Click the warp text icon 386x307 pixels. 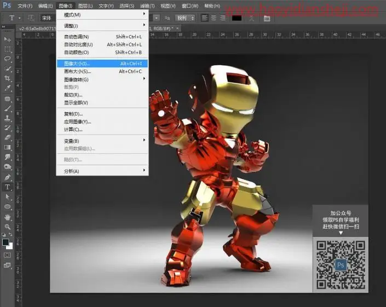pos(251,18)
